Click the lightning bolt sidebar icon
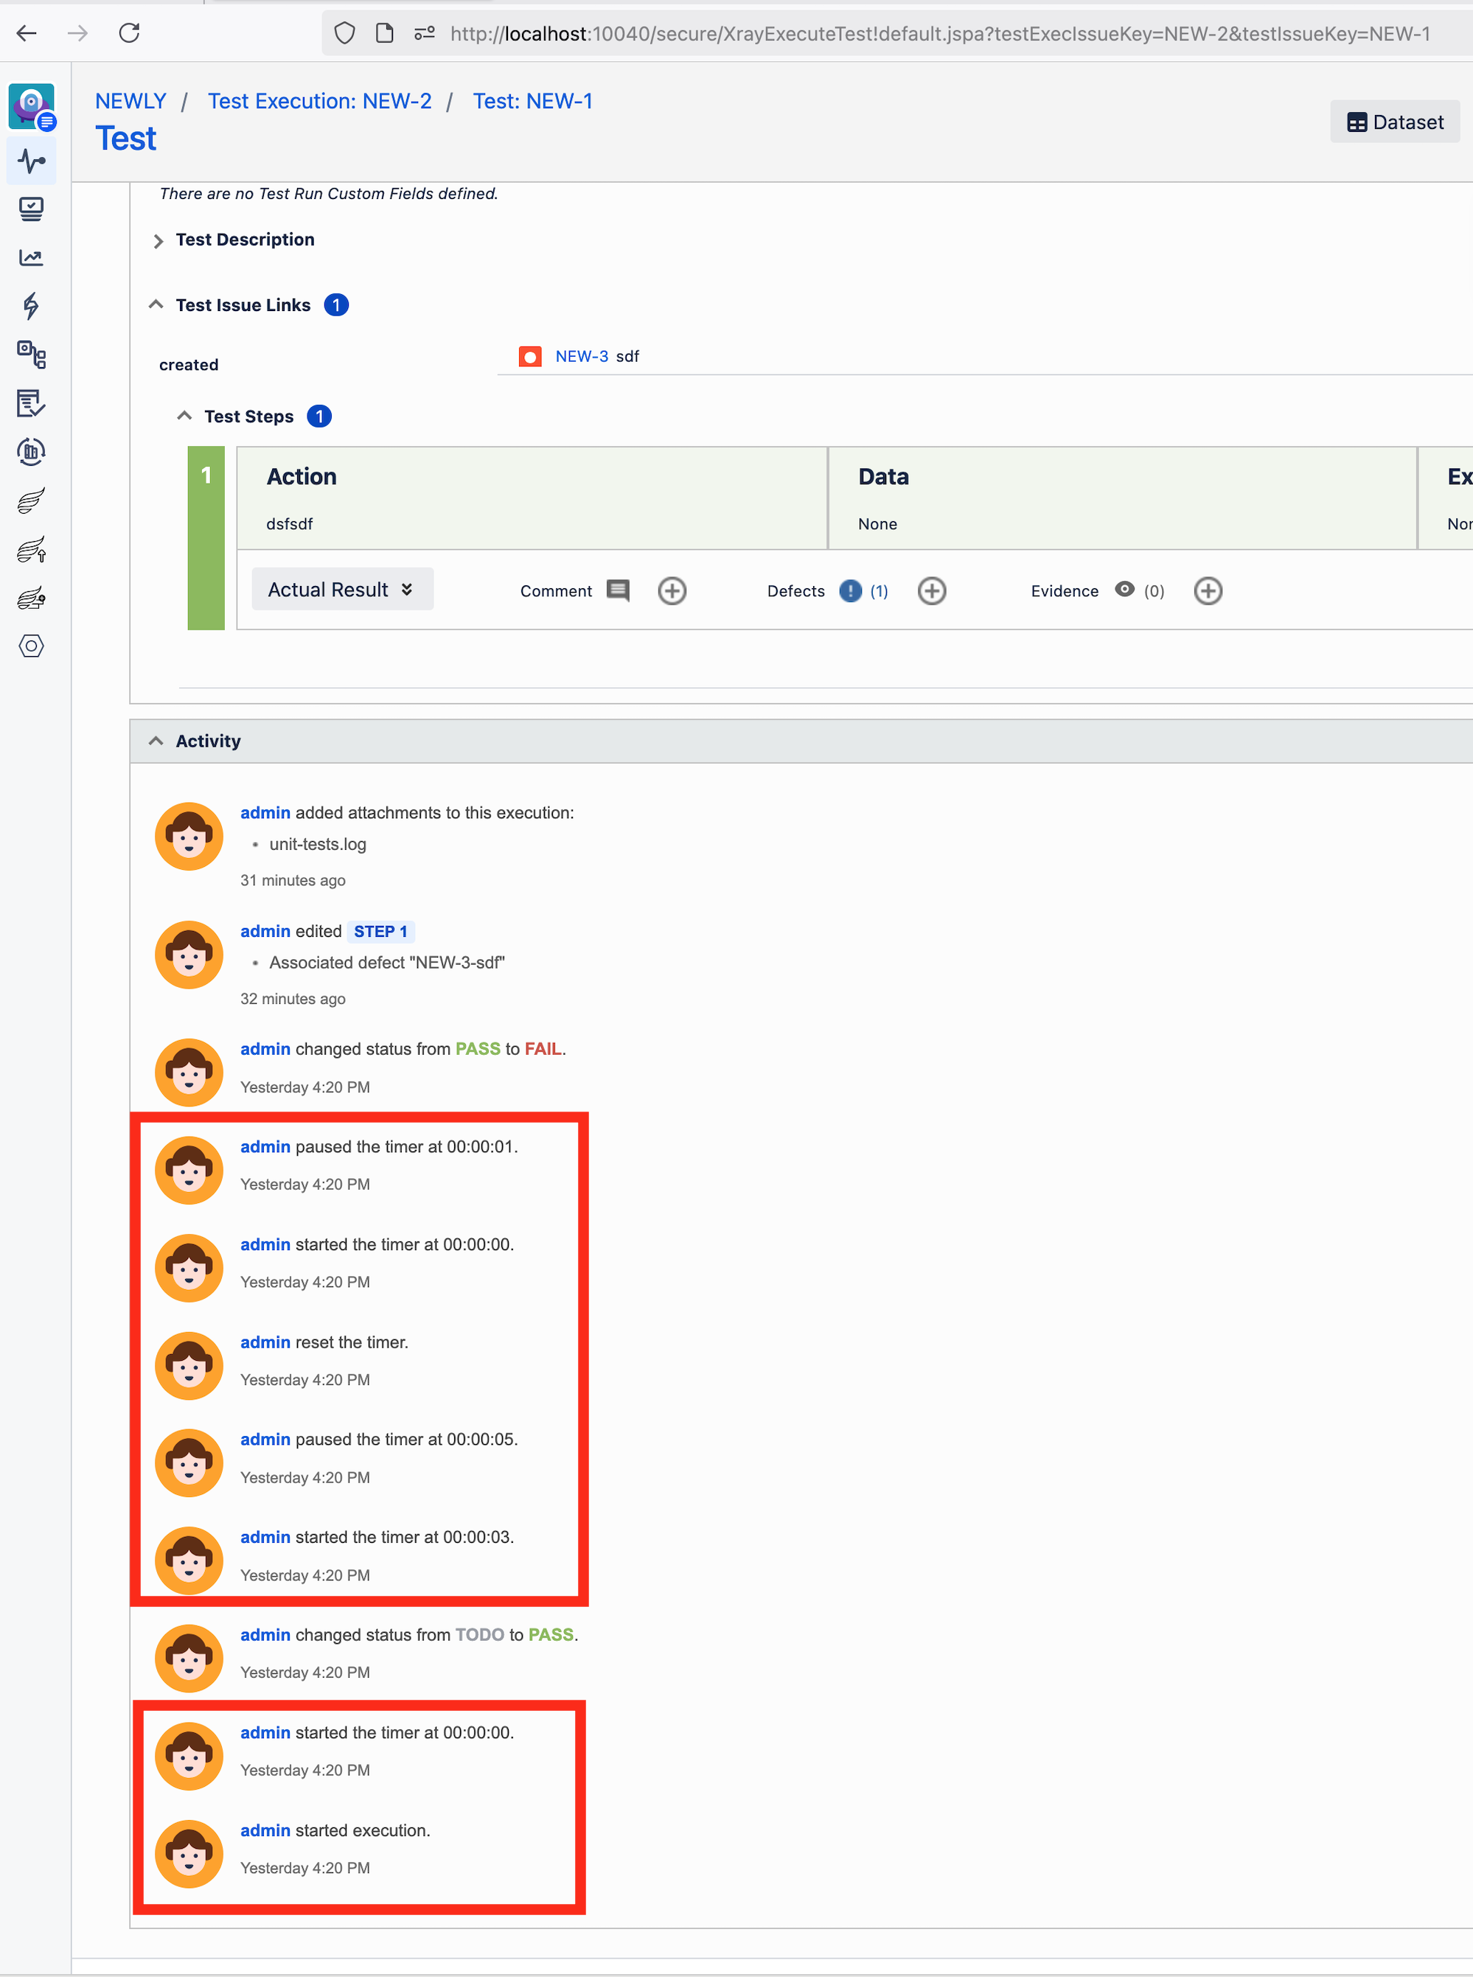 pyautogui.click(x=31, y=306)
